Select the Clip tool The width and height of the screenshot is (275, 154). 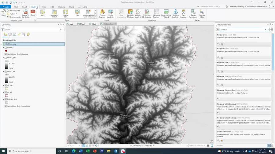tap(77, 13)
